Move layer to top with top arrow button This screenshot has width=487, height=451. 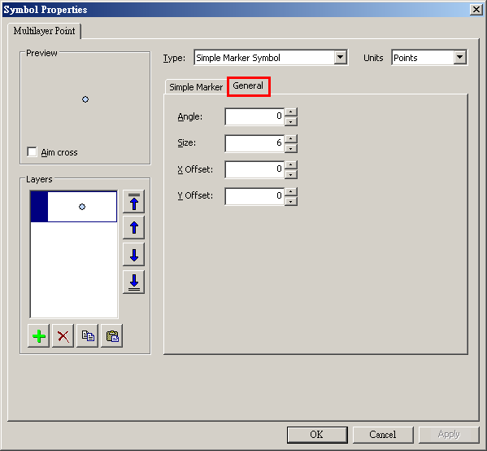pos(133,202)
